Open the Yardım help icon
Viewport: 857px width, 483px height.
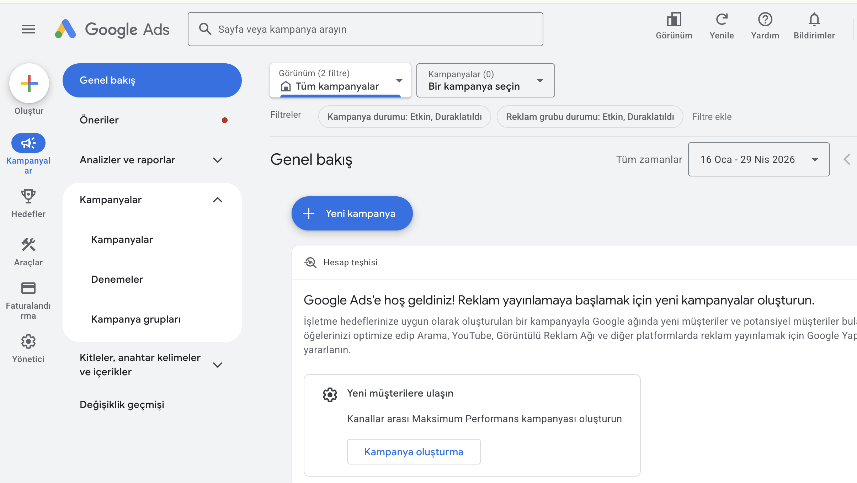click(765, 20)
